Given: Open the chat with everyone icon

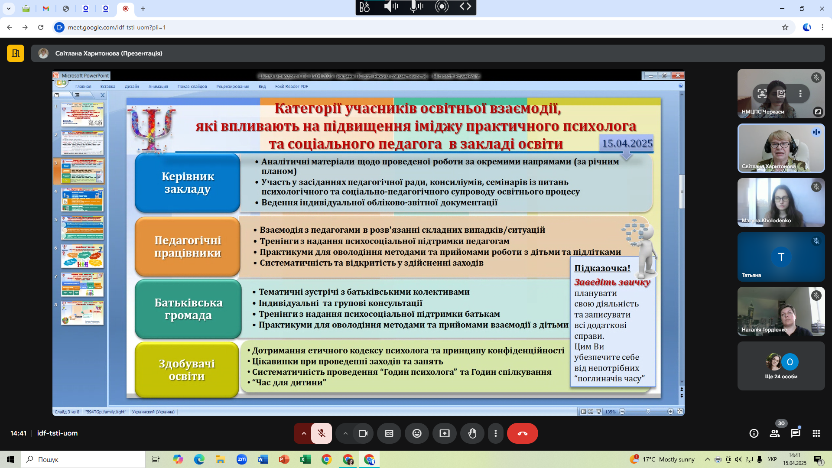Looking at the screenshot, I should (x=796, y=433).
